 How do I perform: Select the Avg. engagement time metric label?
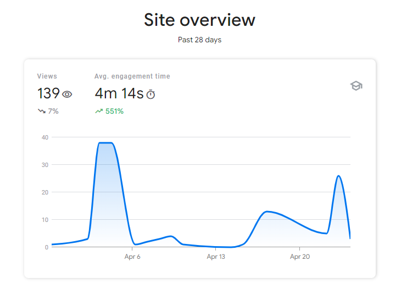click(x=132, y=76)
